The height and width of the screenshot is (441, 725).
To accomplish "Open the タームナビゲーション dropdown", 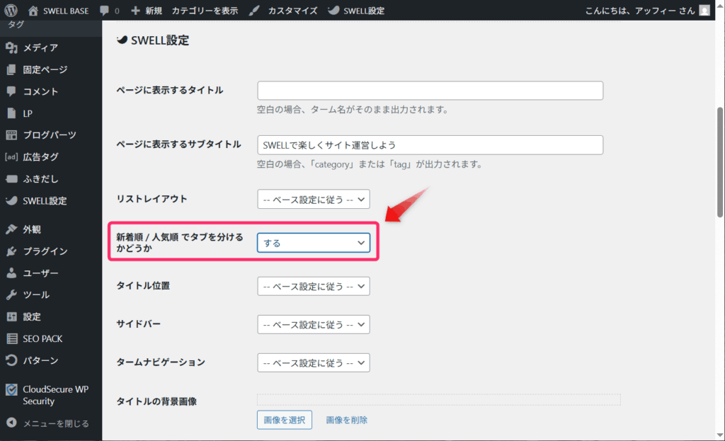I will click(x=314, y=363).
